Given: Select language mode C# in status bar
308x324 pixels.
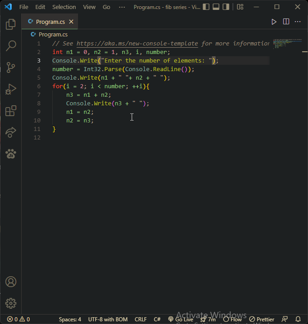Looking at the screenshot, I should (x=157, y=319).
